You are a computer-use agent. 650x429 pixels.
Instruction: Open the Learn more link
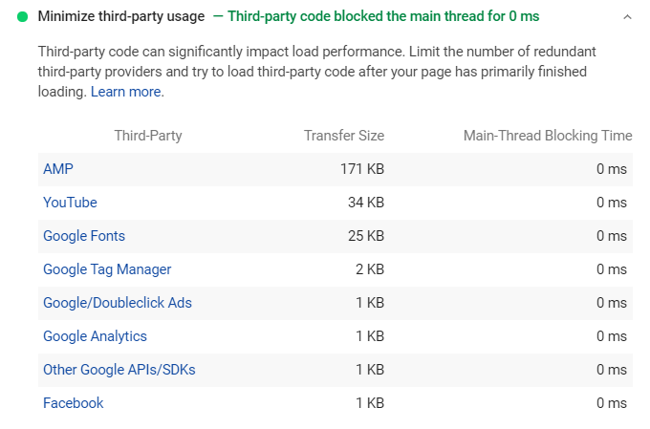(x=126, y=92)
